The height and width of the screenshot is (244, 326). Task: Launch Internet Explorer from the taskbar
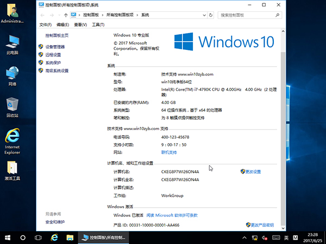(x=54, y=237)
